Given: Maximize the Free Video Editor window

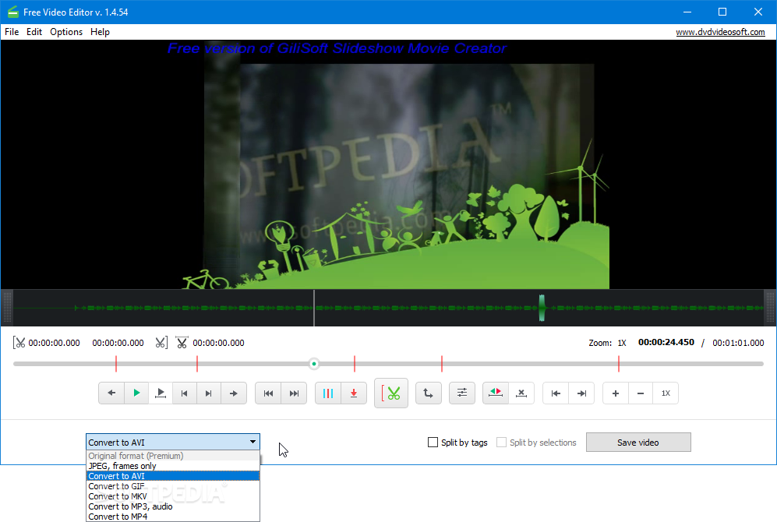Looking at the screenshot, I should [722, 12].
